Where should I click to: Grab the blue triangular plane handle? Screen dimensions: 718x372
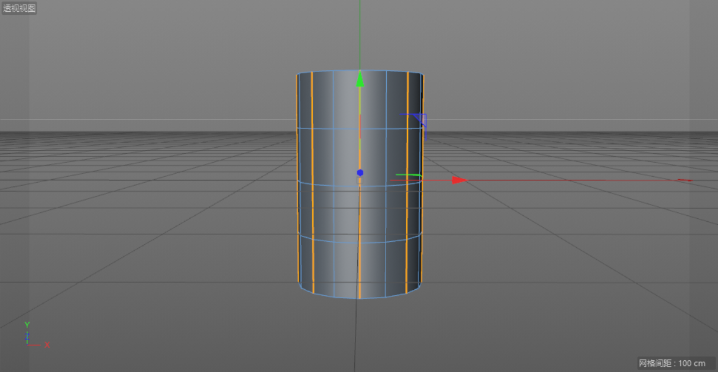click(x=421, y=120)
